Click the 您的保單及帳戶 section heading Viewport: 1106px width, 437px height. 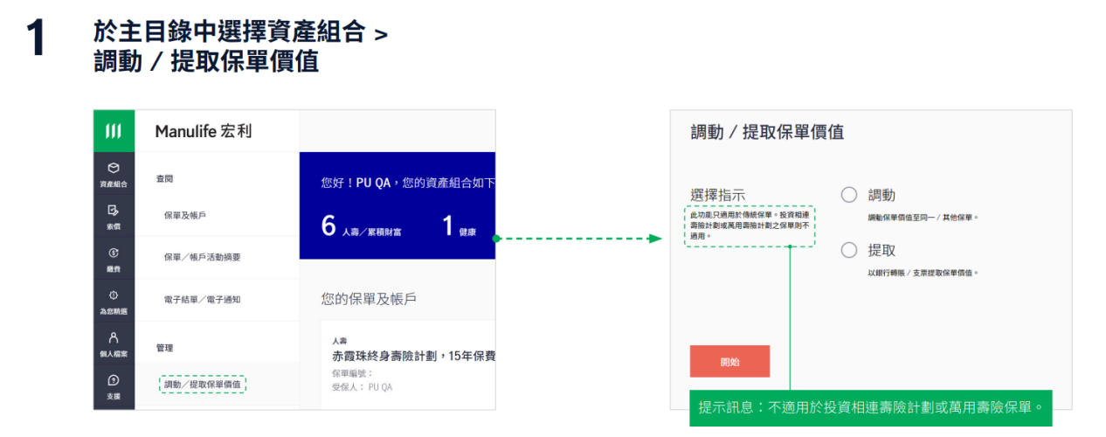click(x=369, y=299)
